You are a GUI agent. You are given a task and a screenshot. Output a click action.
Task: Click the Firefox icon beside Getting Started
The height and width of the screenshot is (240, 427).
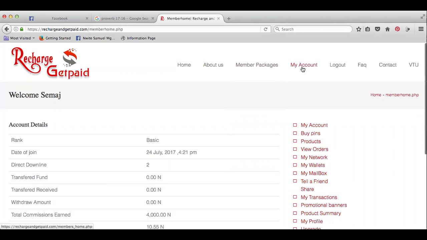click(x=41, y=38)
